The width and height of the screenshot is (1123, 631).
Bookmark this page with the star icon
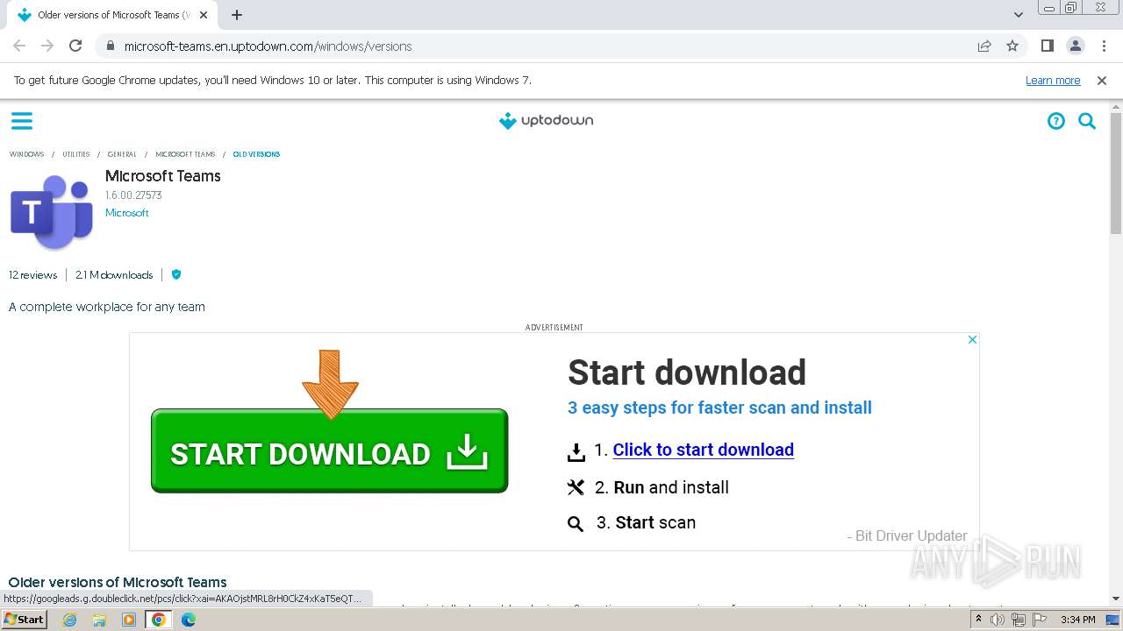(x=1012, y=46)
